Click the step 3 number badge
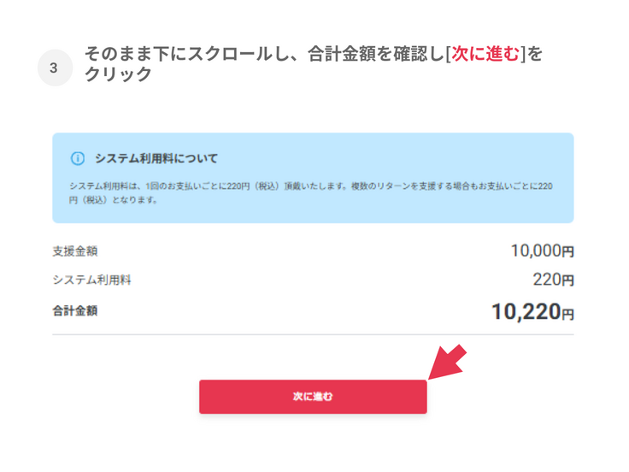This screenshot has height=472, width=629. click(x=55, y=68)
